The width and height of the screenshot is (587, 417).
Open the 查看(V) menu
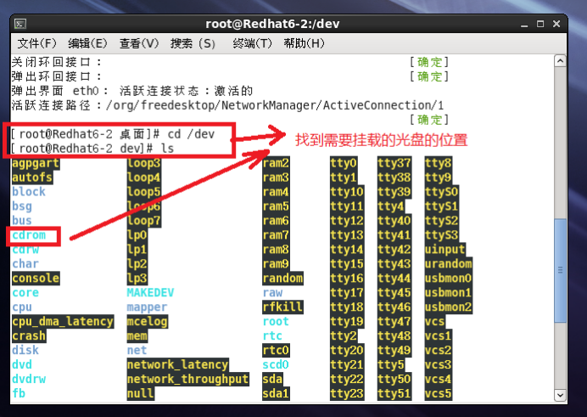click(x=139, y=43)
